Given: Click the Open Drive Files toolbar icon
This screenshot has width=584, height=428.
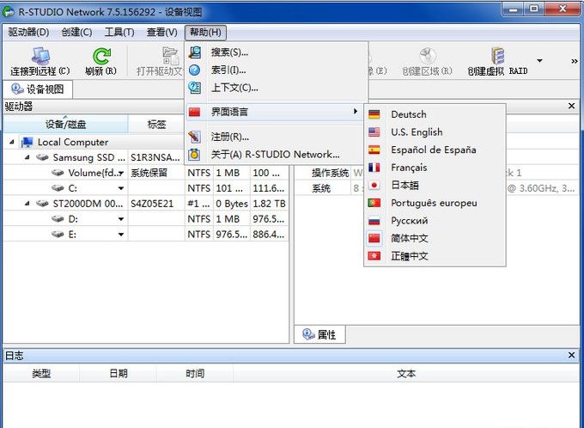Looking at the screenshot, I should click(x=171, y=57).
